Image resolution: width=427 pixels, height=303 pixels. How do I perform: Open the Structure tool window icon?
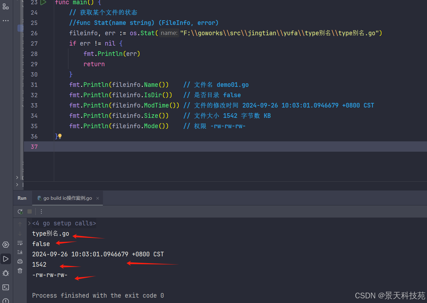pyautogui.click(x=6, y=6)
